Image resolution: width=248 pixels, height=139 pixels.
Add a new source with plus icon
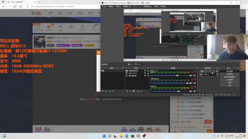127,91
